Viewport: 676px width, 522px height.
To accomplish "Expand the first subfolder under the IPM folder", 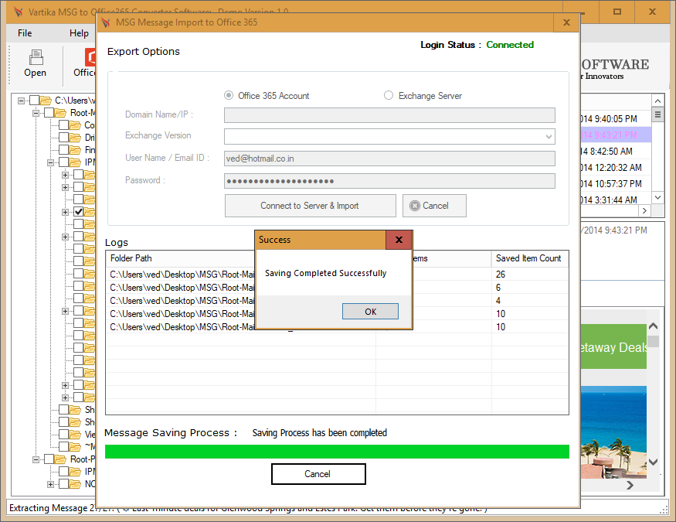I will (65, 175).
